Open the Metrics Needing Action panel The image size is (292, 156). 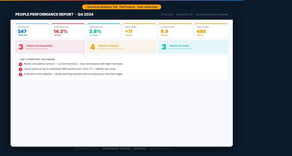pos(50,47)
